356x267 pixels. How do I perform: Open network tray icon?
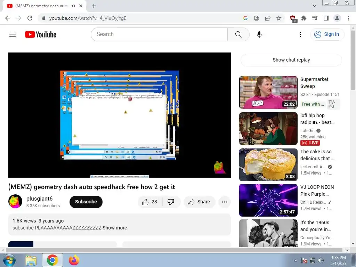coord(313,260)
